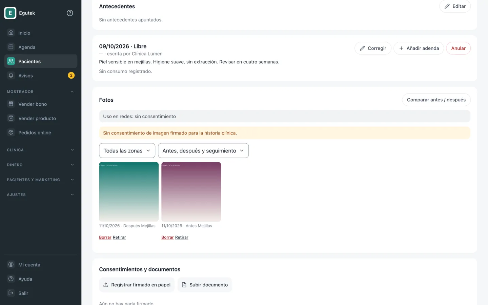The image size is (488, 305).
Task: Click Comparar antes / después button
Action: [x=436, y=100]
